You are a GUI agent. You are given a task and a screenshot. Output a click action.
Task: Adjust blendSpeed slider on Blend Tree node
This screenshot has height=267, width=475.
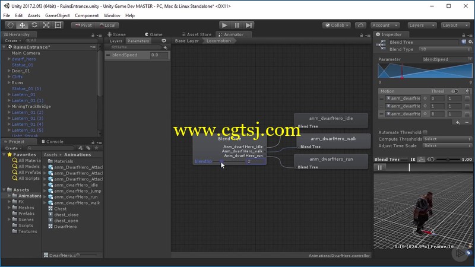click(229, 161)
